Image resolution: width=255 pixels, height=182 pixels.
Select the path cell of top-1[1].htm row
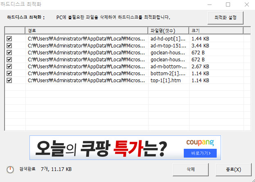tap(86, 81)
